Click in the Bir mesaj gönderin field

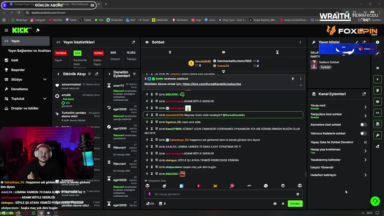(x=223, y=194)
